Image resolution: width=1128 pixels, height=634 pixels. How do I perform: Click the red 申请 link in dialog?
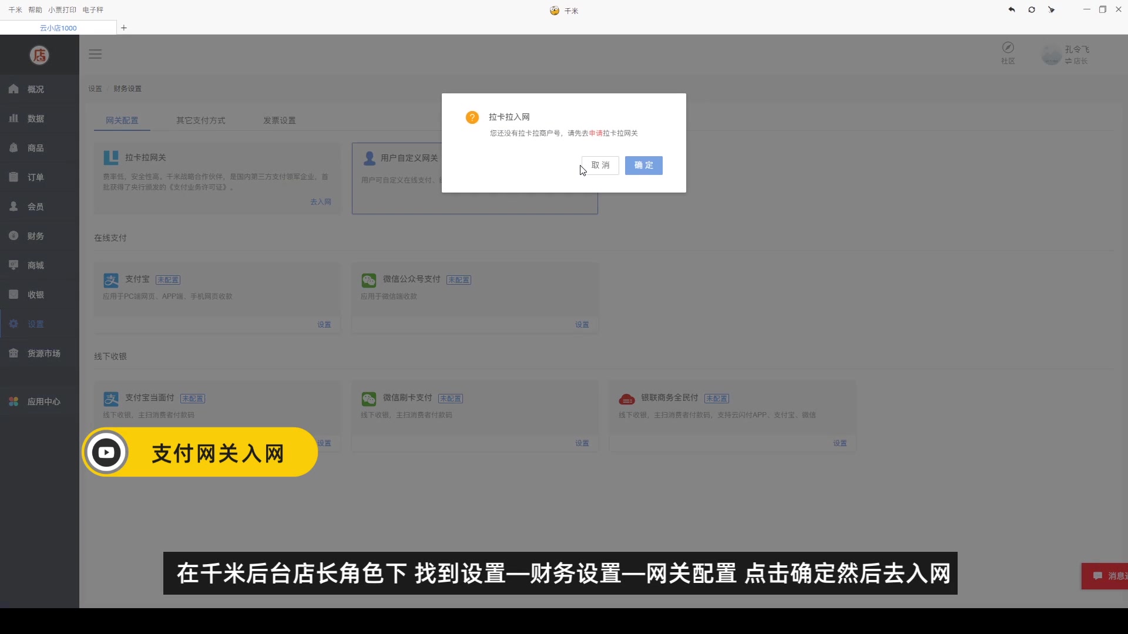[x=596, y=133]
